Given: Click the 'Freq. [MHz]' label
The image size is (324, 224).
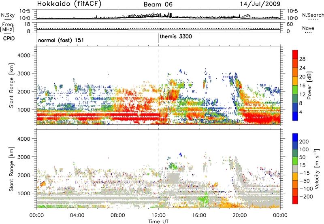Looking at the screenshot, I should tap(7, 27).
